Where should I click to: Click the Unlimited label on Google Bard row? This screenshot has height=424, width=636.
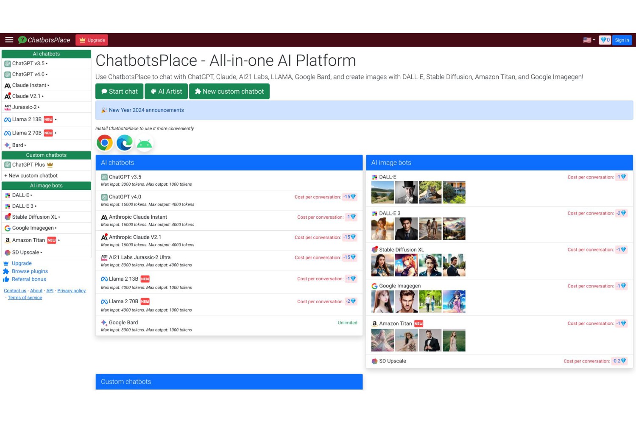tap(347, 323)
